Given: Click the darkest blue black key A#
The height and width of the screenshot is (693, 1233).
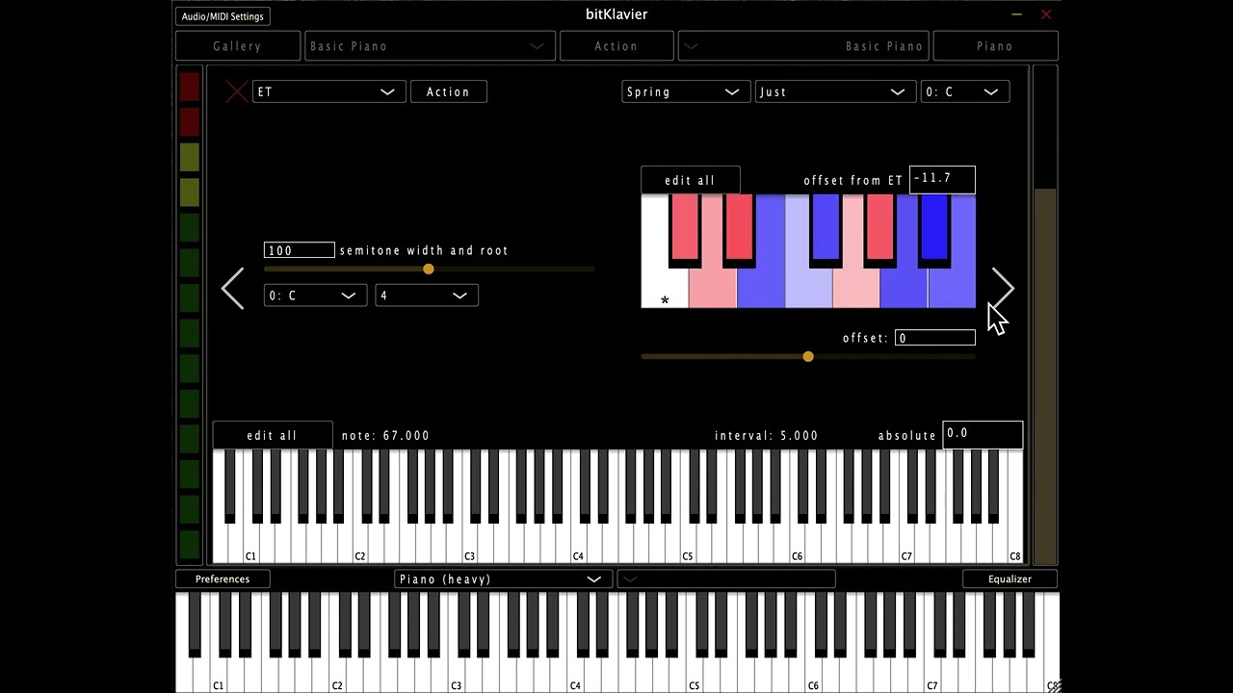Looking at the screenshot, I should pos(933,227).
